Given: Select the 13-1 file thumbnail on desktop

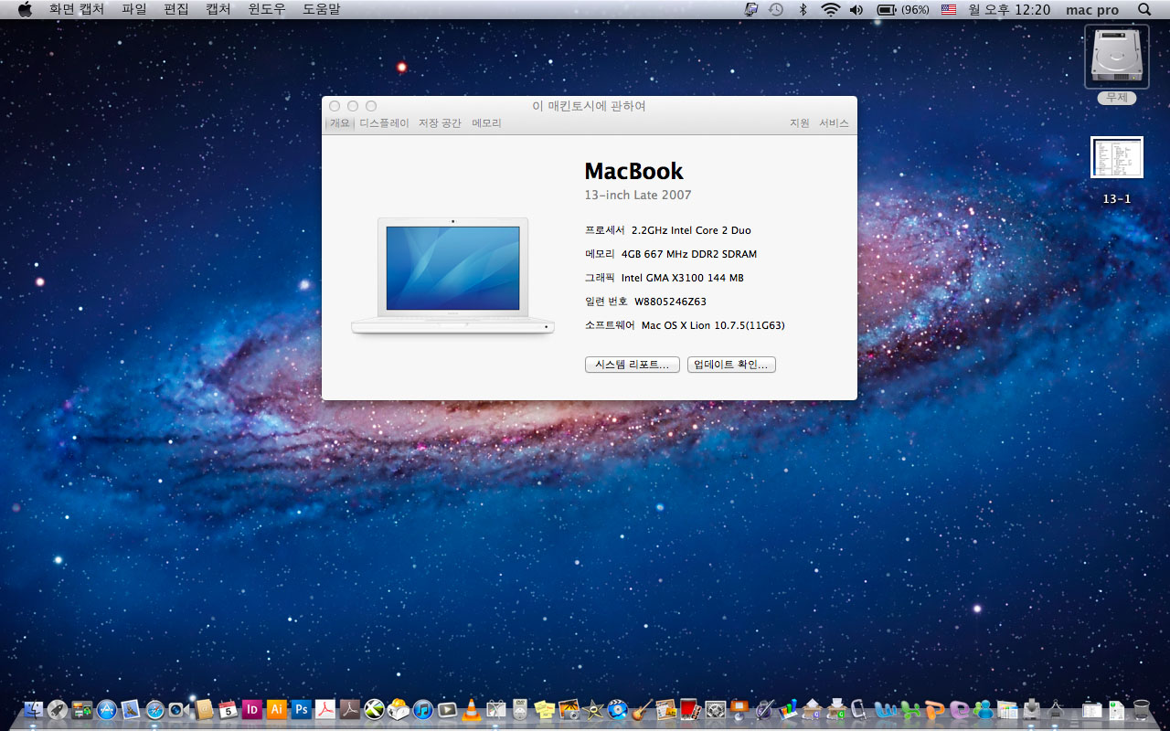Looking at the screenshot, I should 1116,158.
